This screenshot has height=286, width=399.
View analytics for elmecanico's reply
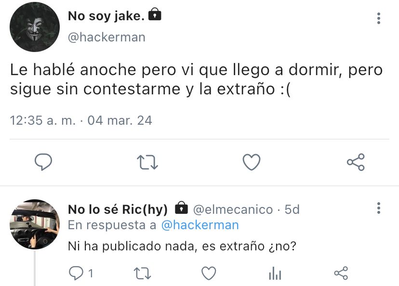click(275, 273)
